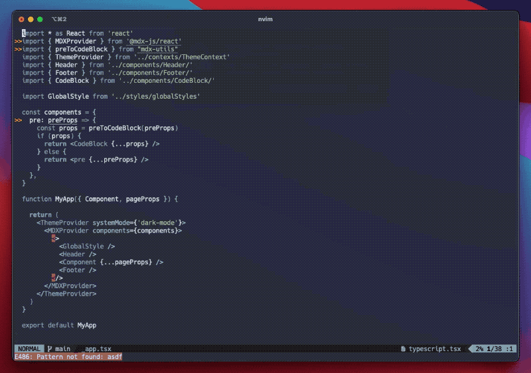Click the <GlobalStyle /> element

pyautogui.click(x=87, y=246)
